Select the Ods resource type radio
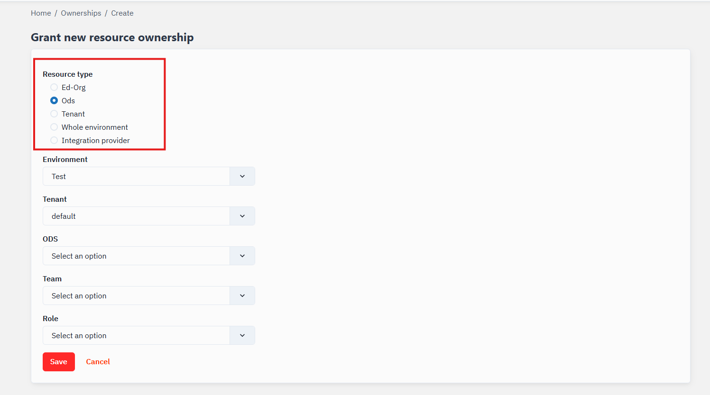This screenshot has height=395, width=710. (x=54, y=100)
